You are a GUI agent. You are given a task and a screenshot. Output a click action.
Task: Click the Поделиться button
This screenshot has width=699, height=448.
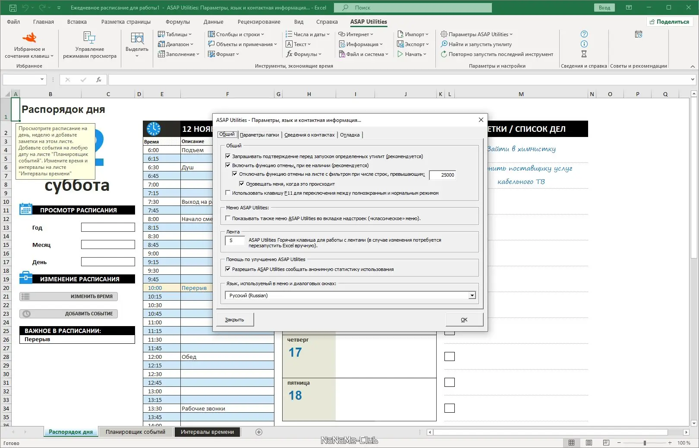point(670,22)
